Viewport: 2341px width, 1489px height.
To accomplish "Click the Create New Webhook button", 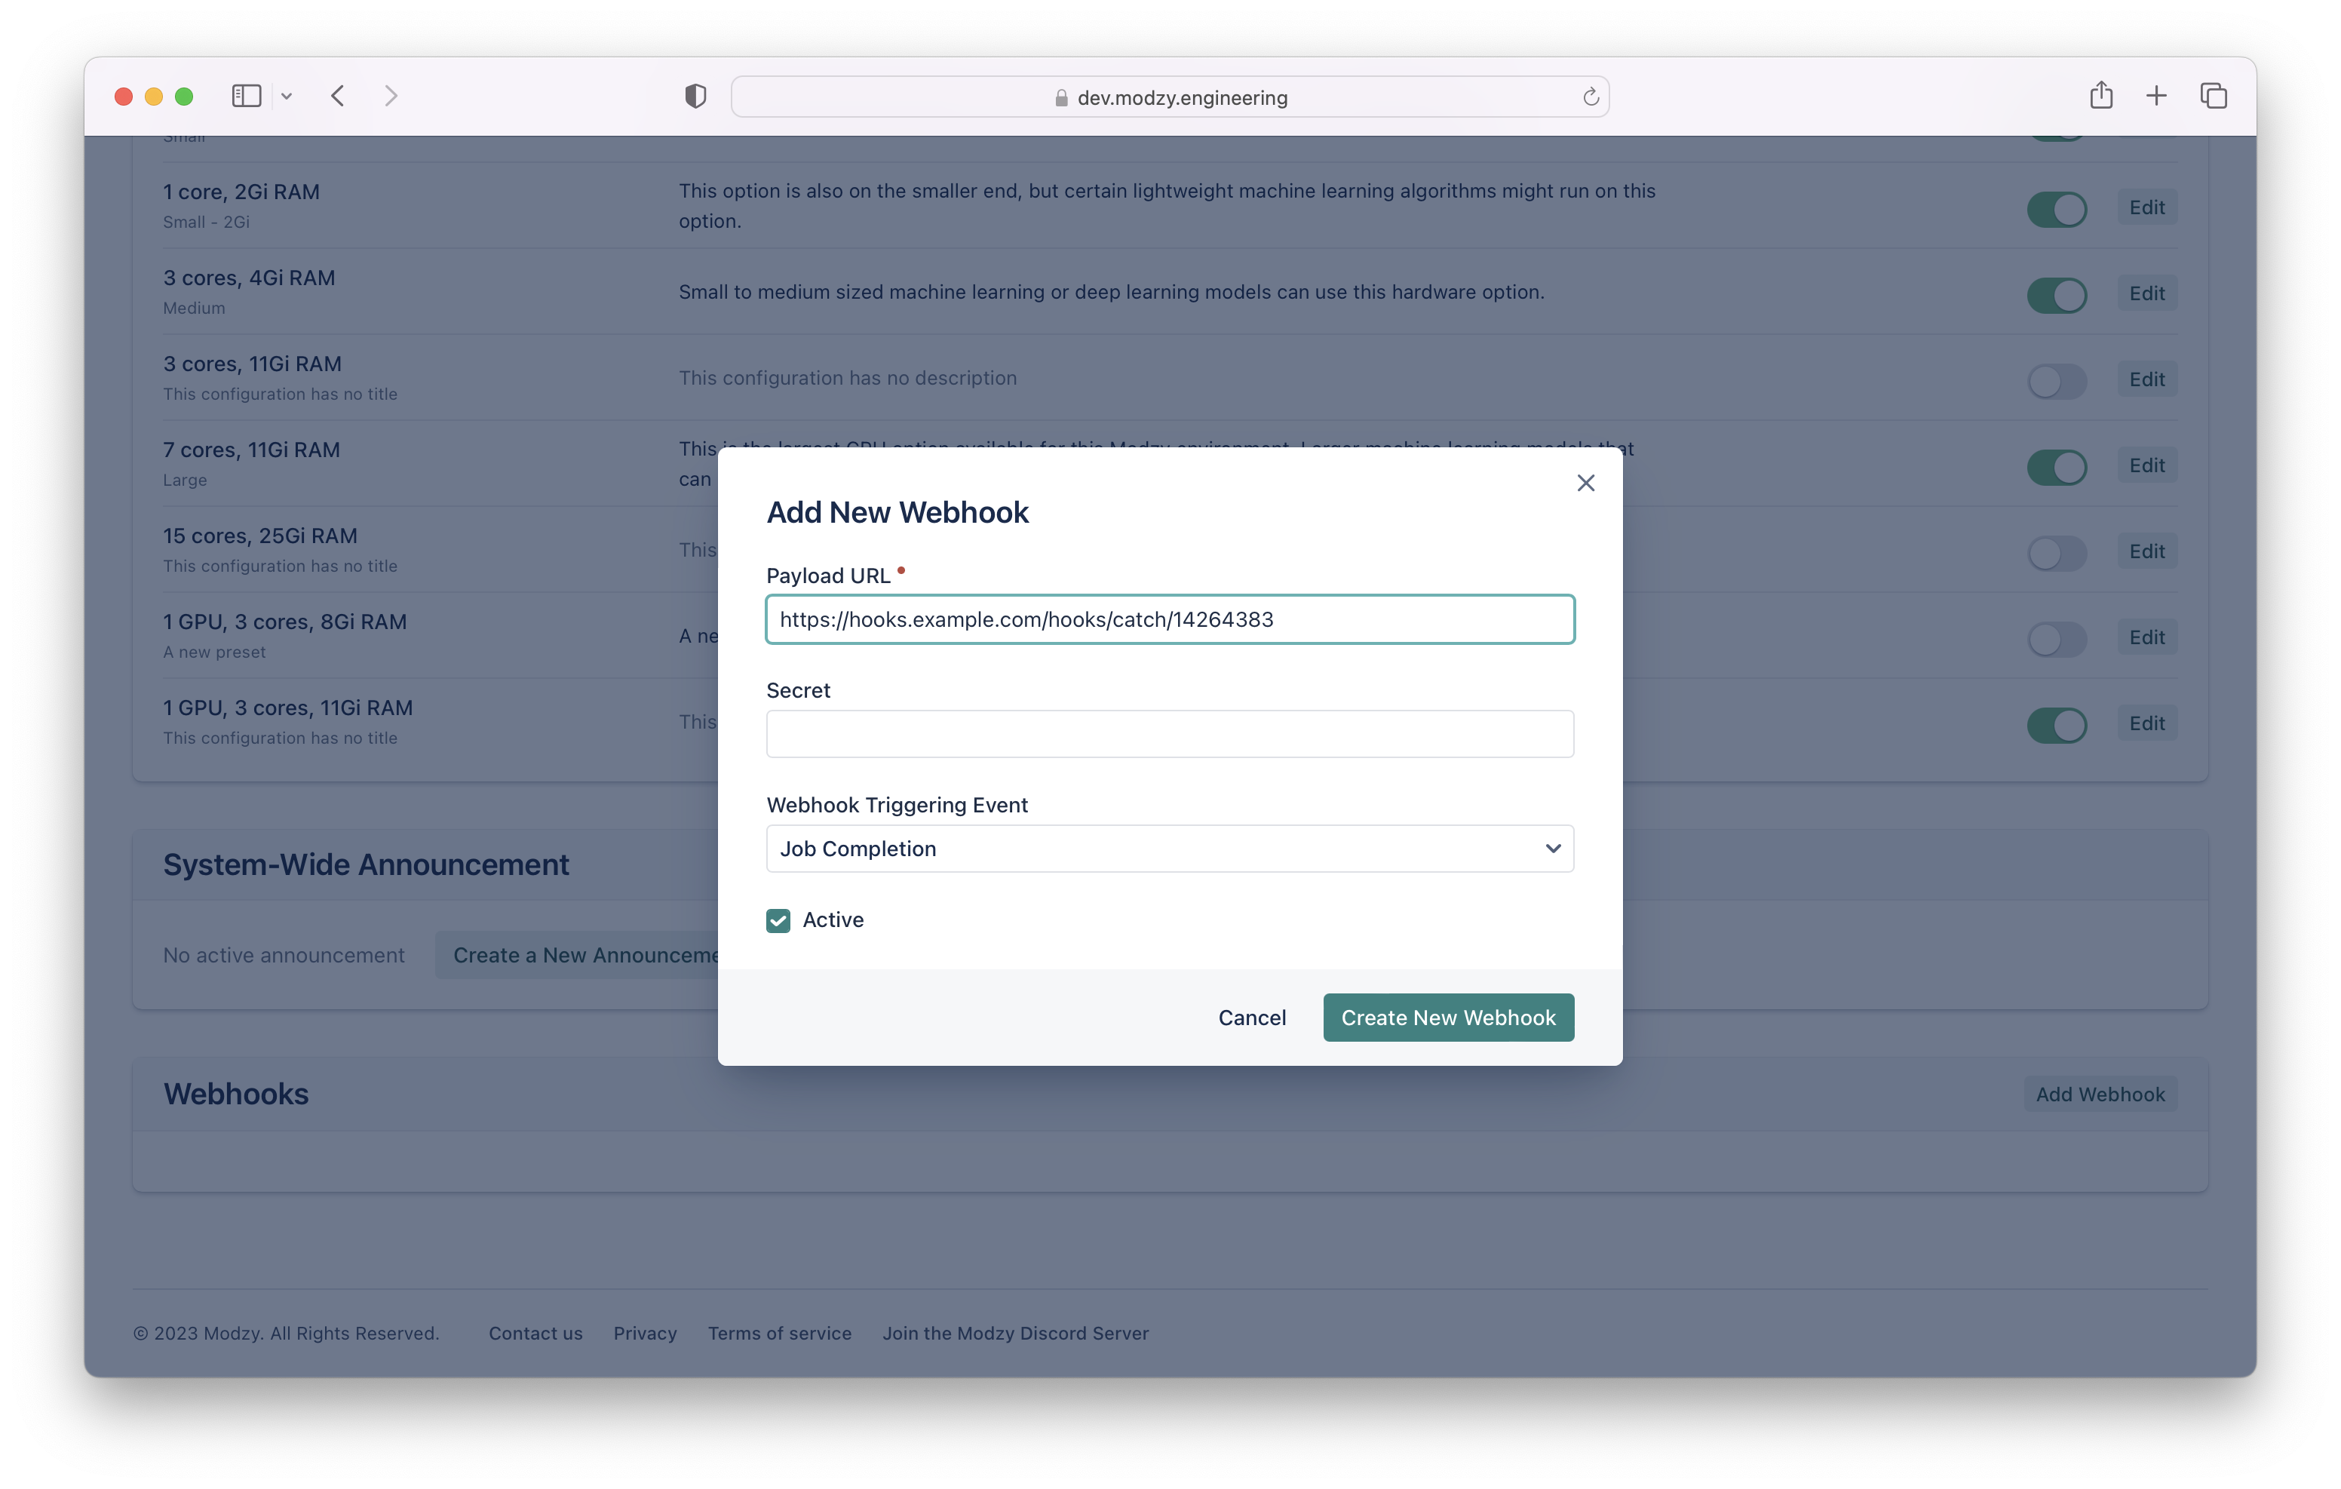I will (x=1447, y=1018).
